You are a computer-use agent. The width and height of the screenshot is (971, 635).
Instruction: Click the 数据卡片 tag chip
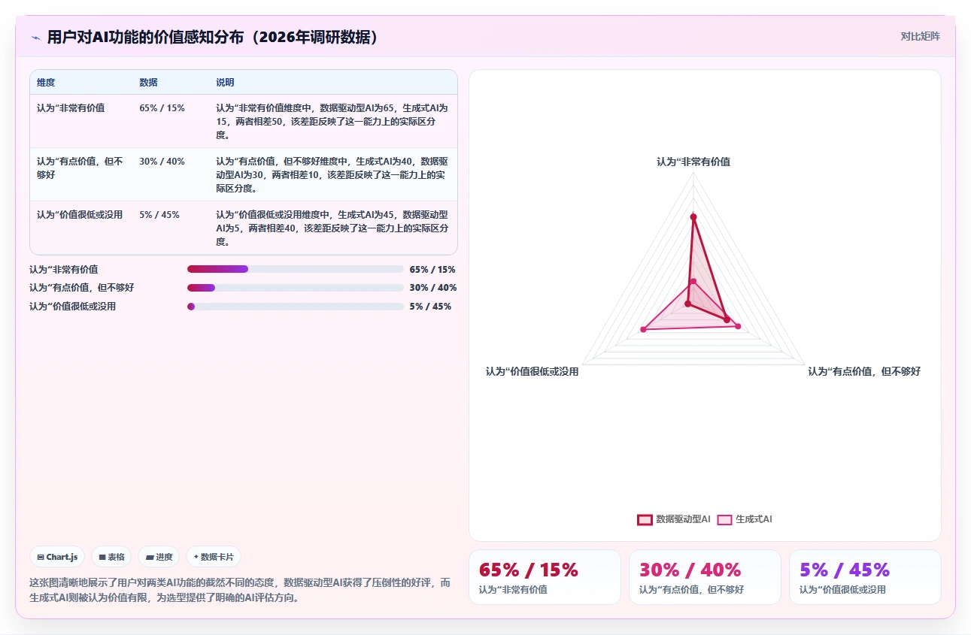(214, 557)
